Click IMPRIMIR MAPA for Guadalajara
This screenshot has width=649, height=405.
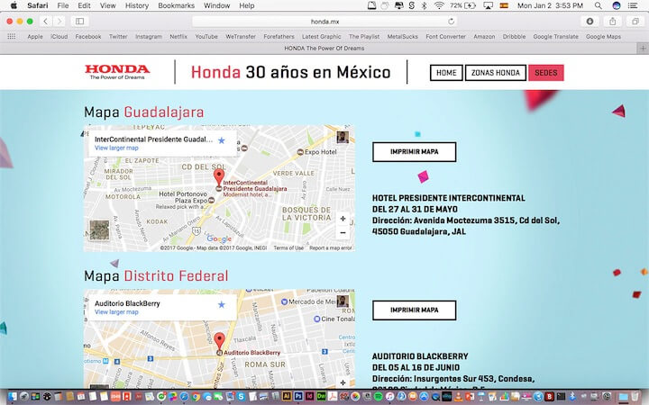tap(414, 152)
